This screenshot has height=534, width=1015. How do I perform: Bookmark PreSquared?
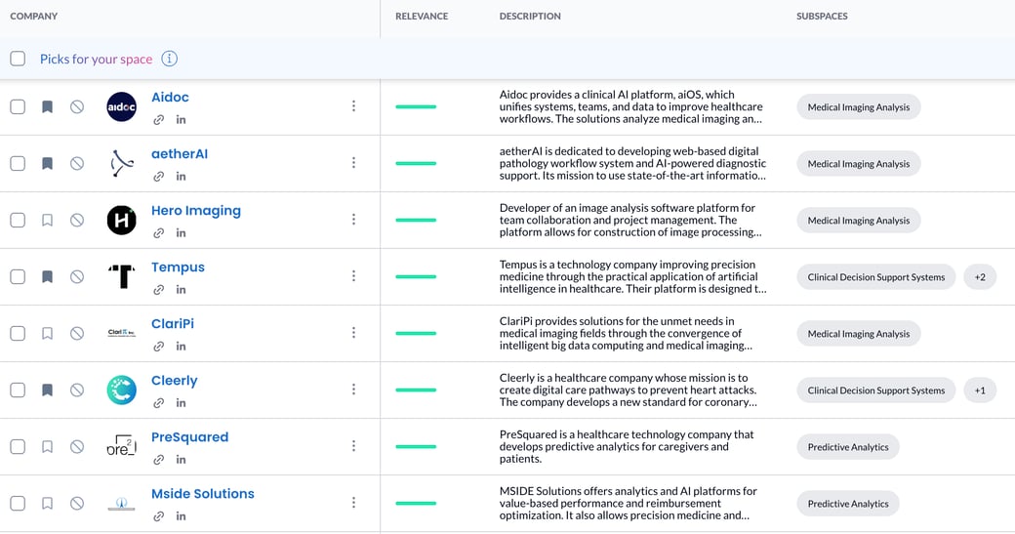(47, 446)
